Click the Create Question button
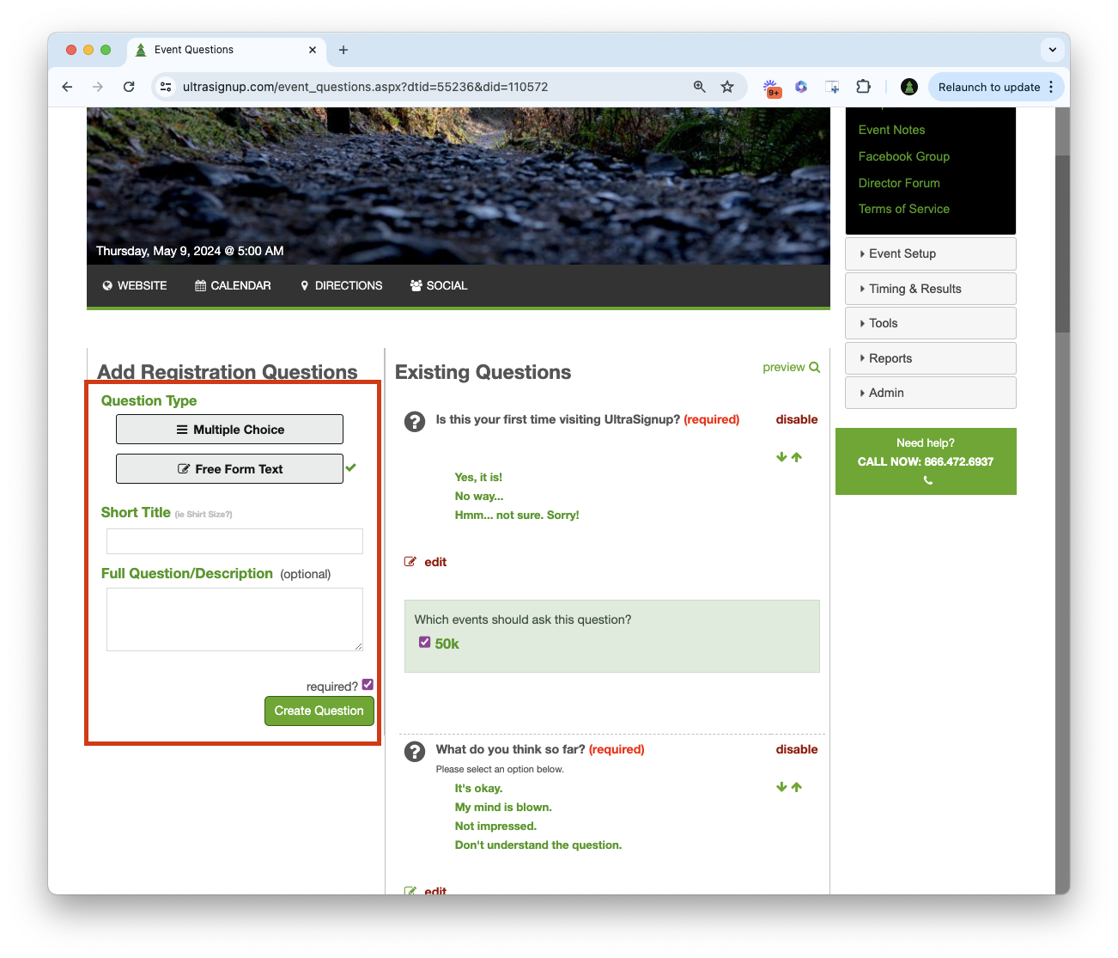1118x958 pixels. 319,711
